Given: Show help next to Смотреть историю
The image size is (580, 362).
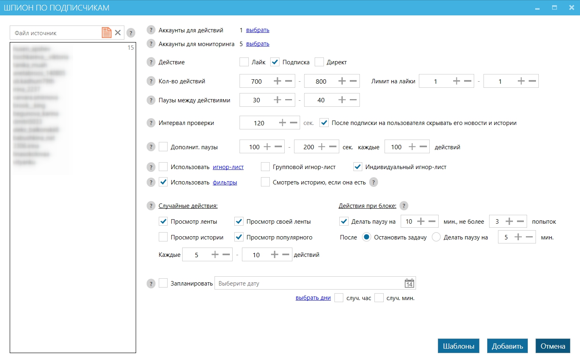Looking at the screenshot, I should (374, 182).
